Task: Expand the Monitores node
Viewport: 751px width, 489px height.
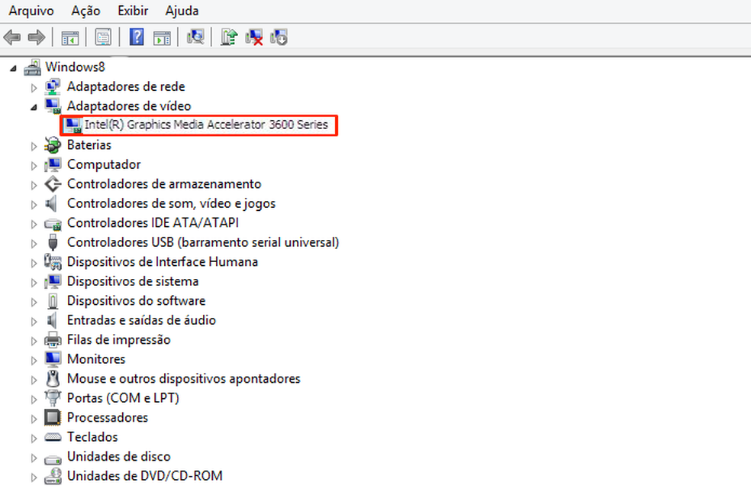Action: [x=34, y=361]
